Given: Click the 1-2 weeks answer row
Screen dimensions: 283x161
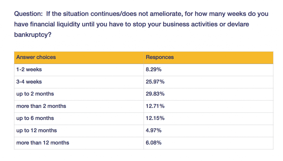Looking at the screenshot, I should 144,70.
